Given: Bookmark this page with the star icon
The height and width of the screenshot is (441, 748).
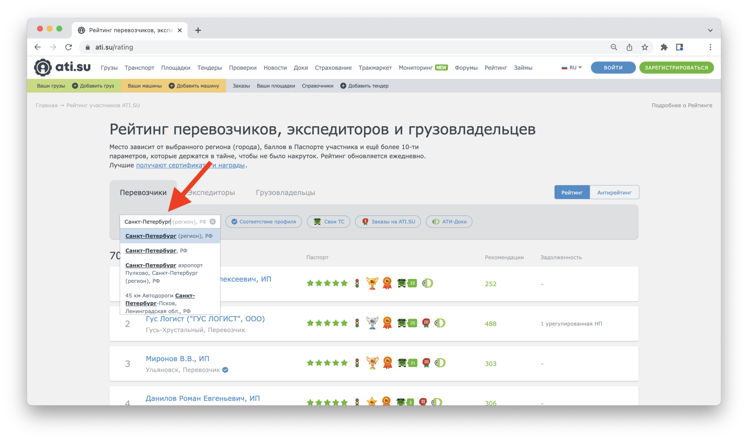Looking at the screenshot, I should [x=645, y=47].
